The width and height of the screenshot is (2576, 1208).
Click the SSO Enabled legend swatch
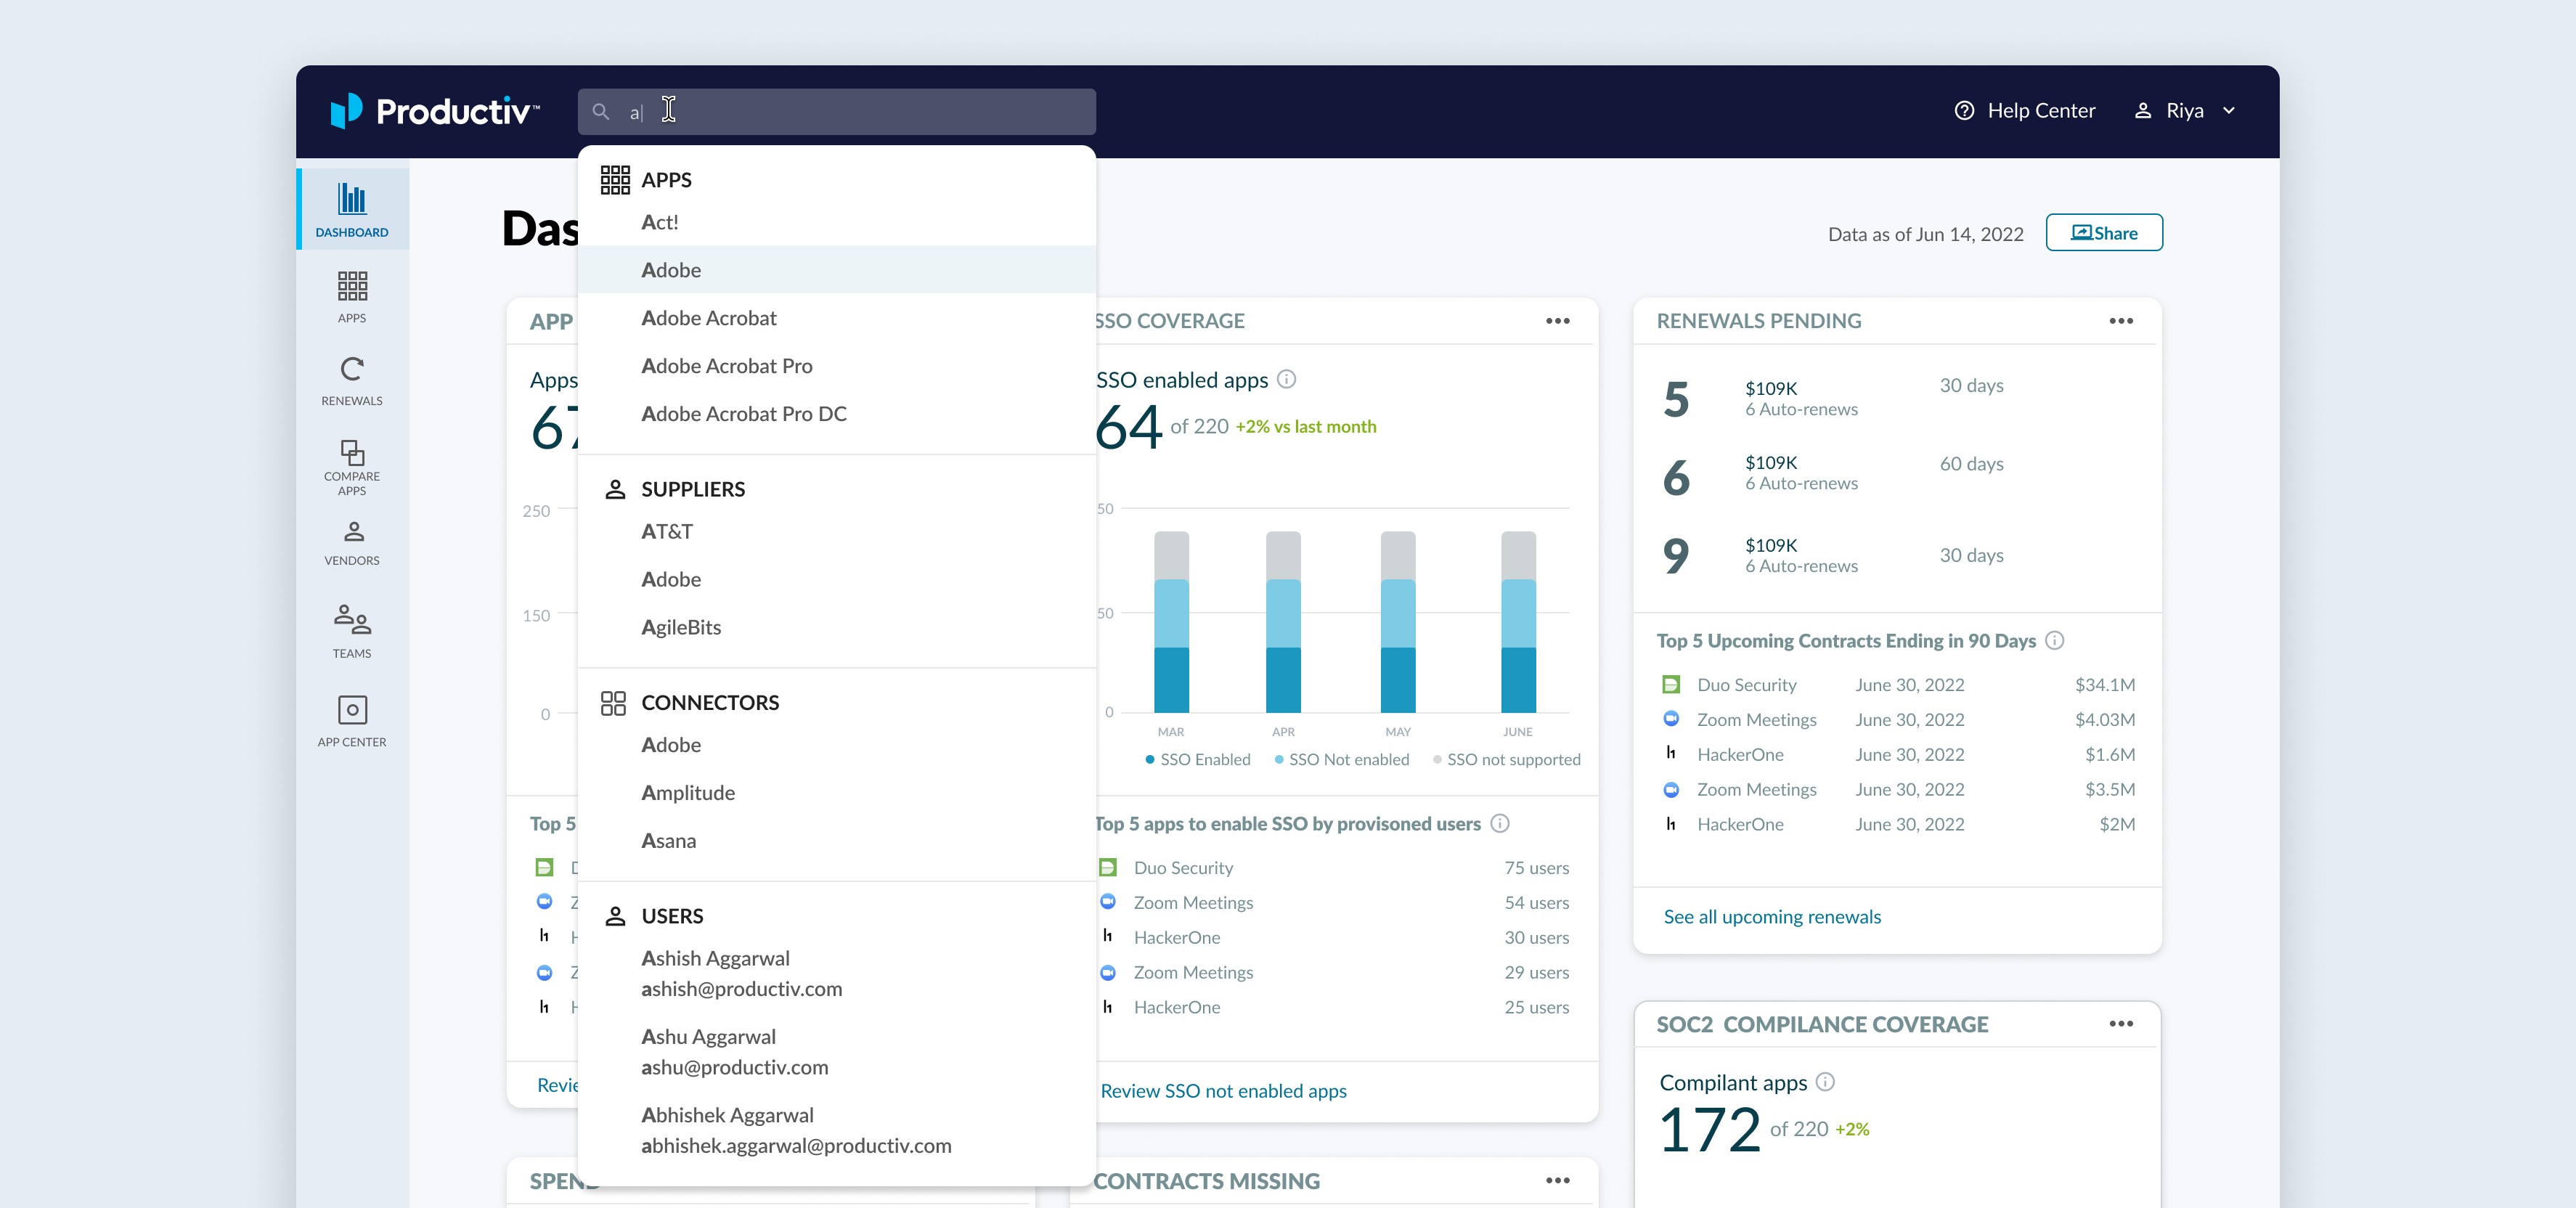click(1150, 760)
